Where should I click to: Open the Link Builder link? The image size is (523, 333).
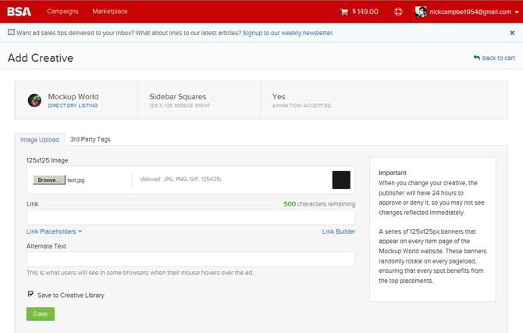338,231
